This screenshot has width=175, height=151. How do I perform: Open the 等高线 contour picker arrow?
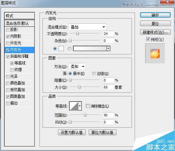coord(80,106)
